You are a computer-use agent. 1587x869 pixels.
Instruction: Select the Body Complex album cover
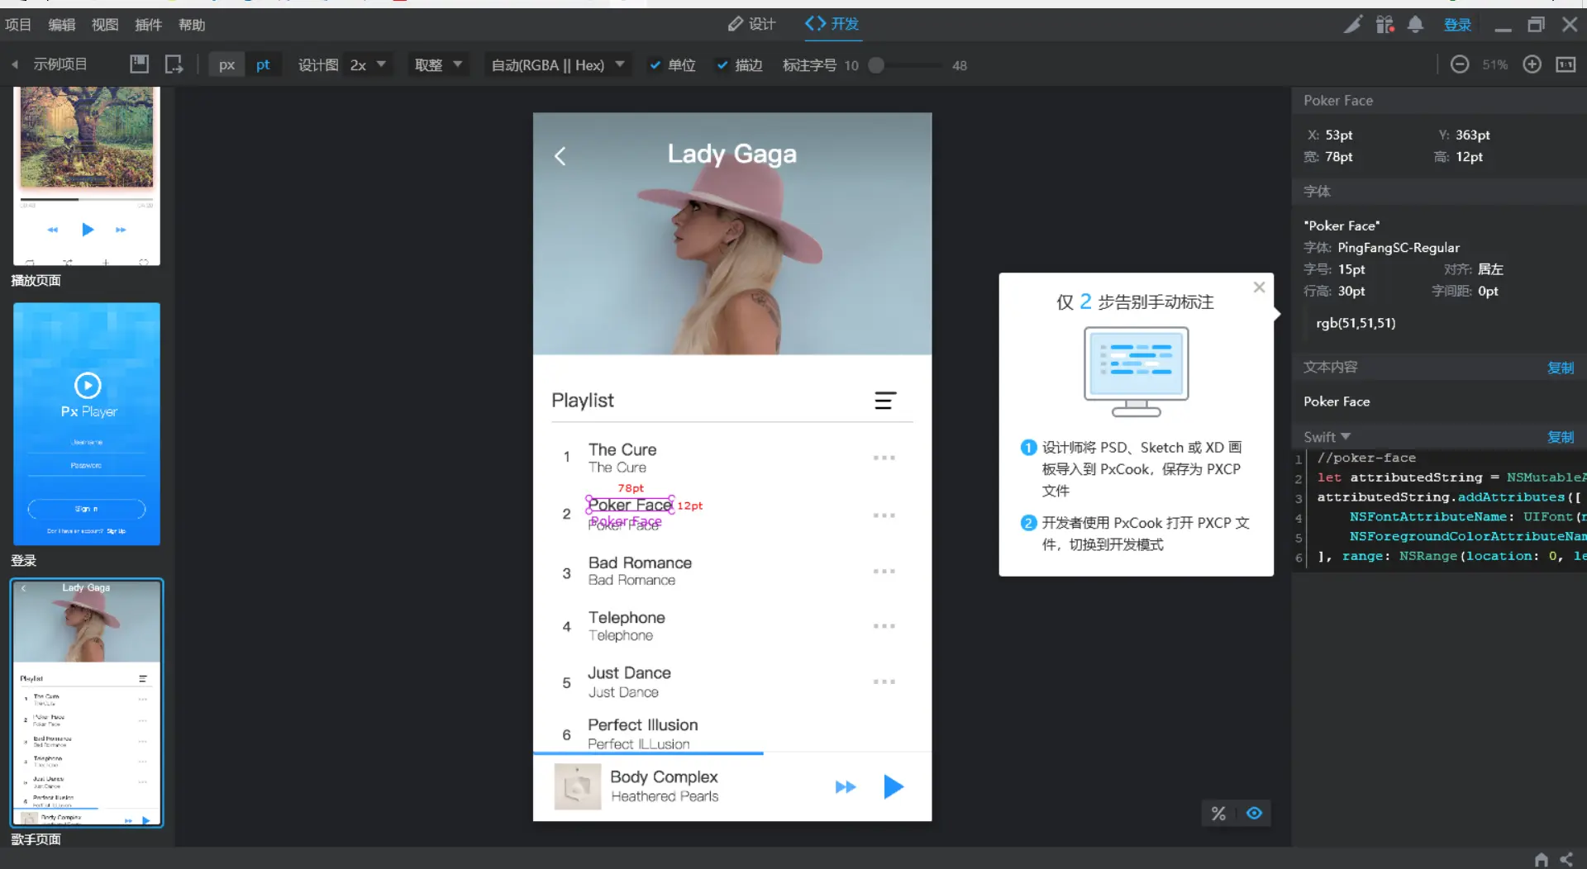click(577, 786)
